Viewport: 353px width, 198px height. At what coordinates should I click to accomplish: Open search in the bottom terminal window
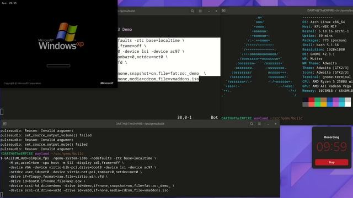252,124
